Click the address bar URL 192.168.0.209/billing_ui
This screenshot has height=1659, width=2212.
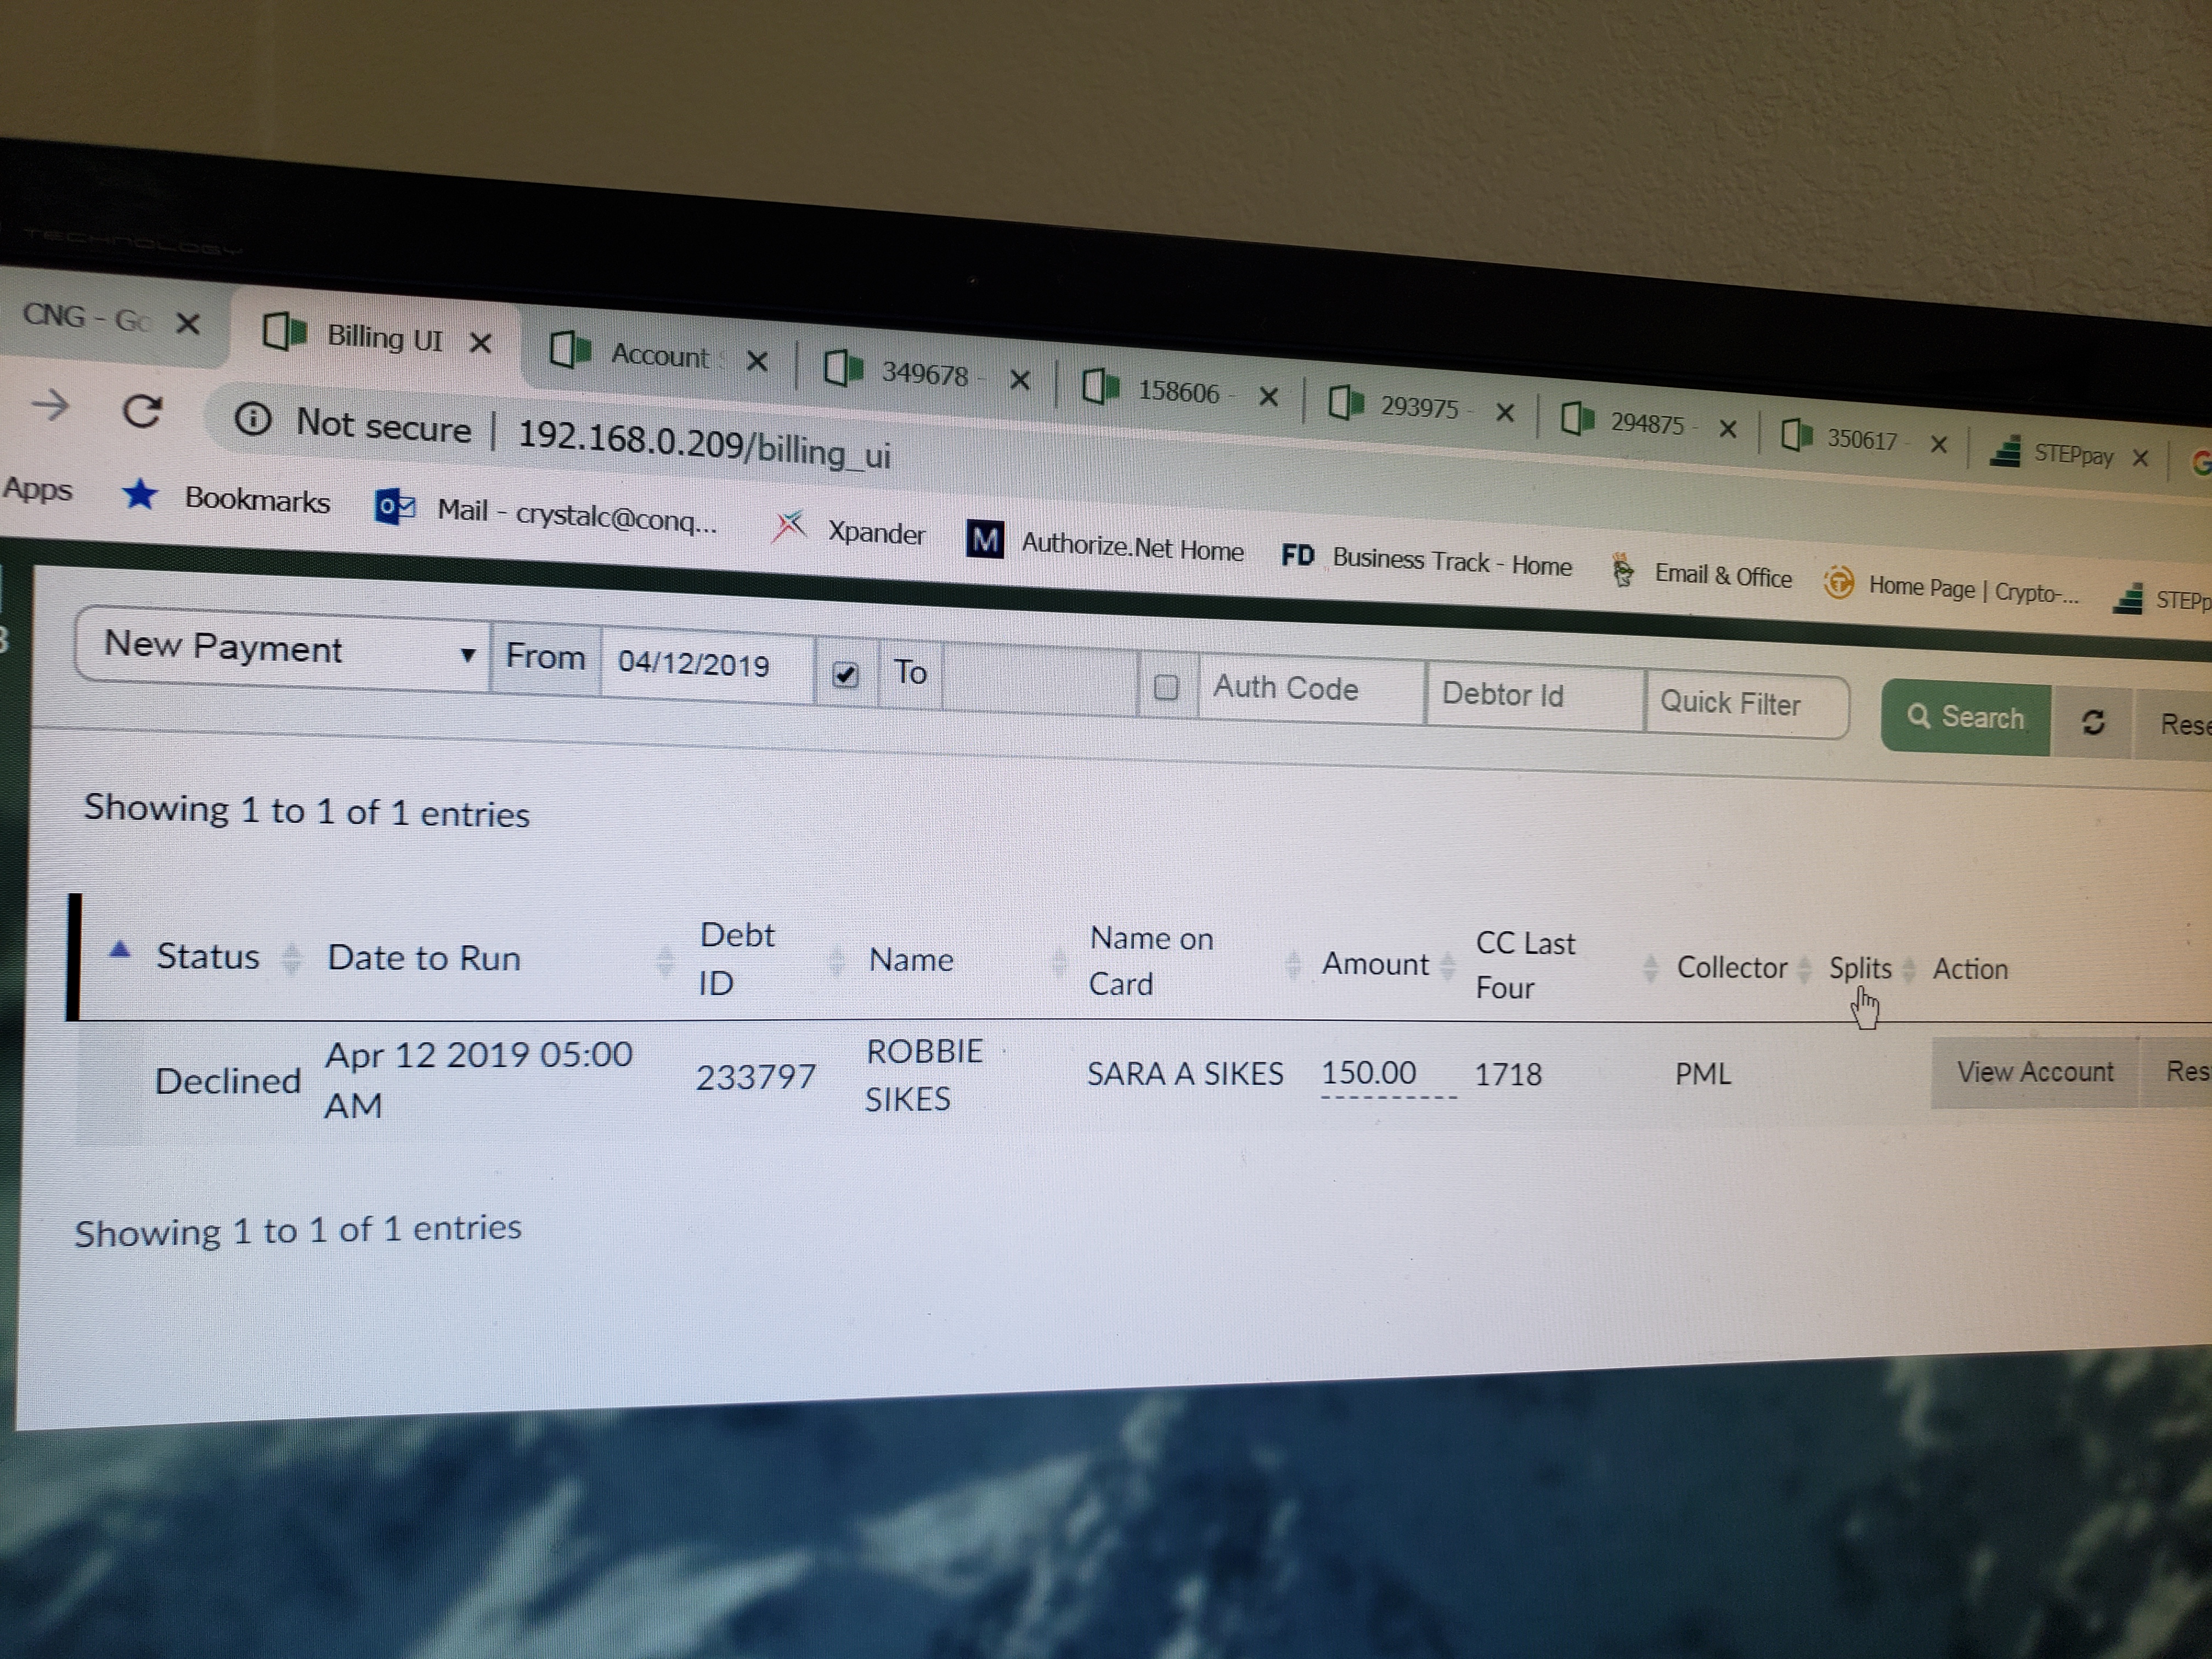click(704, 443)
